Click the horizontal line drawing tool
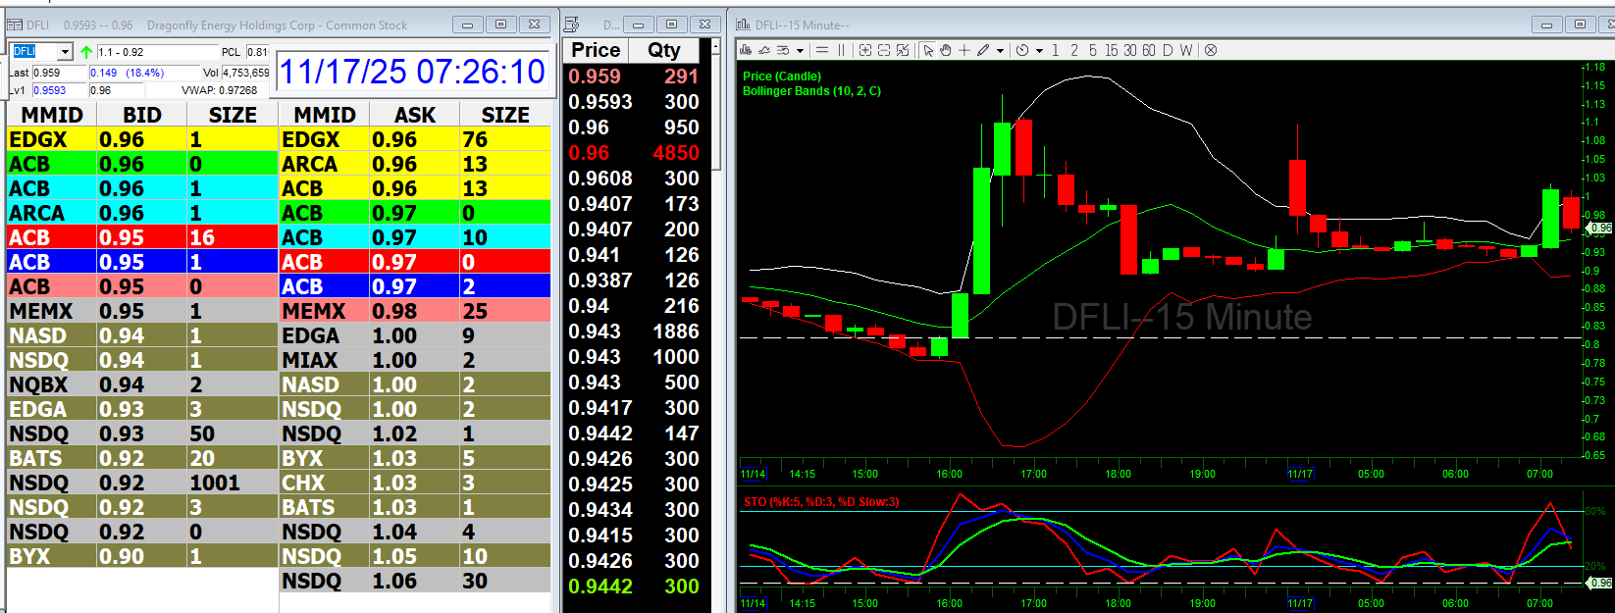 click(x=822, y=50)
